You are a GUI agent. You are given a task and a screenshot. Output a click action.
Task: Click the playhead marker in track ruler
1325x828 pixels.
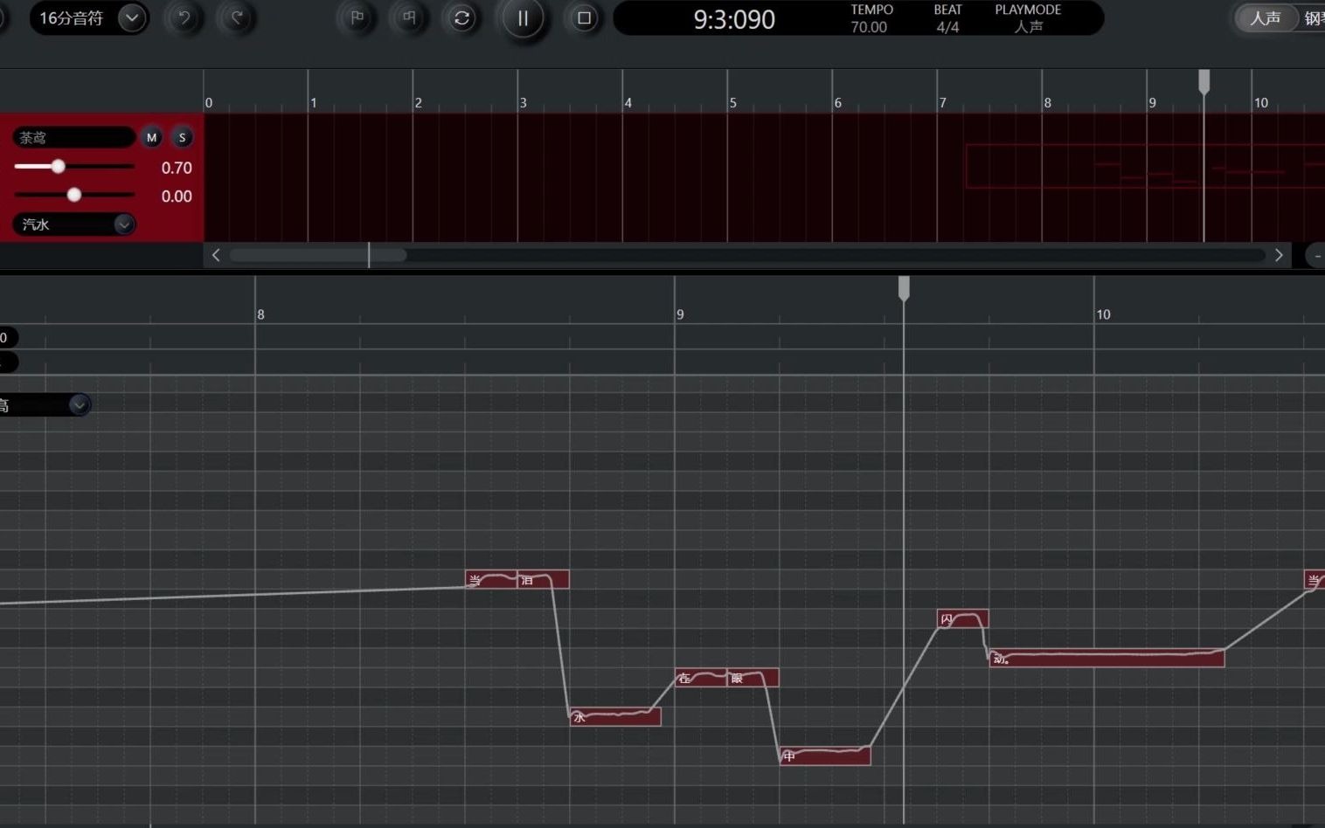(x=1204, y=81)
